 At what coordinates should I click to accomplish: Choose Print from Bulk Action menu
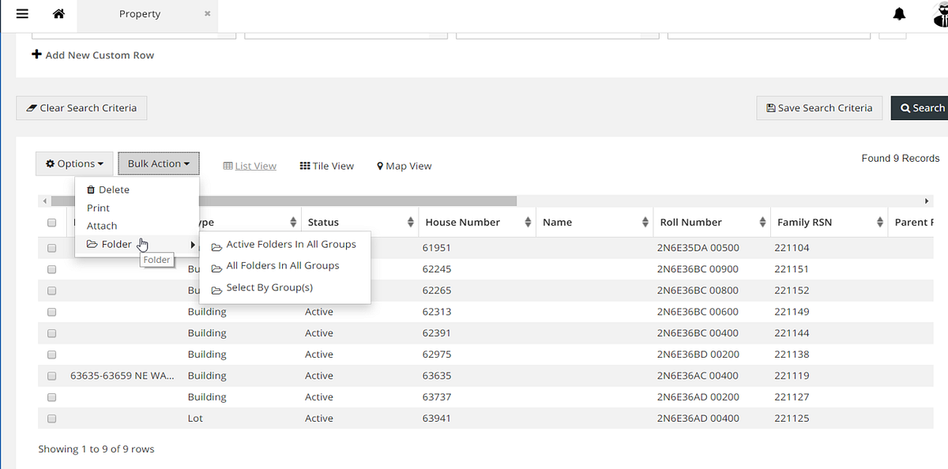[x=99, y=208]
